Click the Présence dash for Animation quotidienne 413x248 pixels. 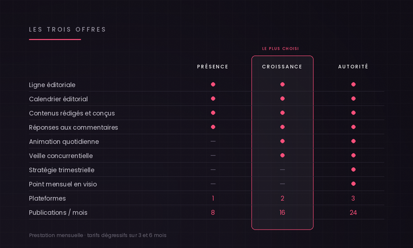coord(213,141)
